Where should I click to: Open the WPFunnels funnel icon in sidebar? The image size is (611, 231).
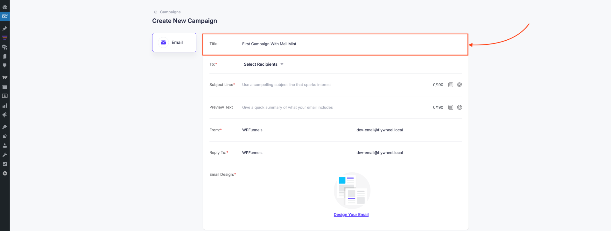pos(5,38)
